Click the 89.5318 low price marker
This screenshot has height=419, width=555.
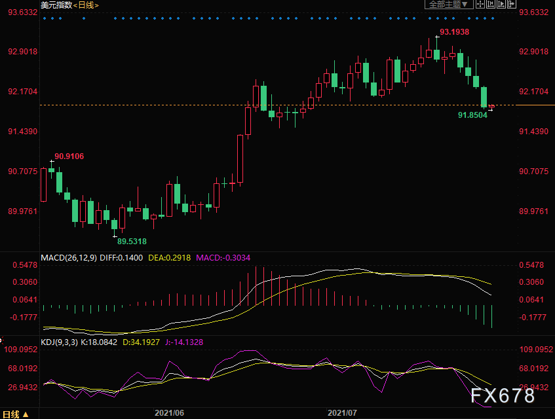pyautogui.click(x=132, y=242)
